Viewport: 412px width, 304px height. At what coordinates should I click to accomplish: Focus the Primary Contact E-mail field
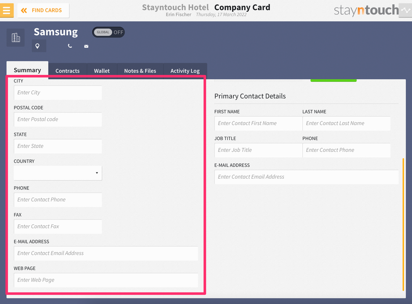[x=306, y=177]
